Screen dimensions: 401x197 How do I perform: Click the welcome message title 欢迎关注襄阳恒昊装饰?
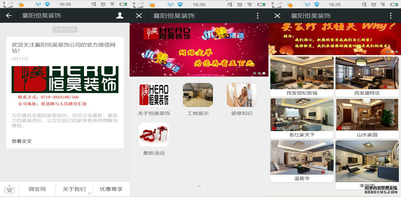click(64, 48)
